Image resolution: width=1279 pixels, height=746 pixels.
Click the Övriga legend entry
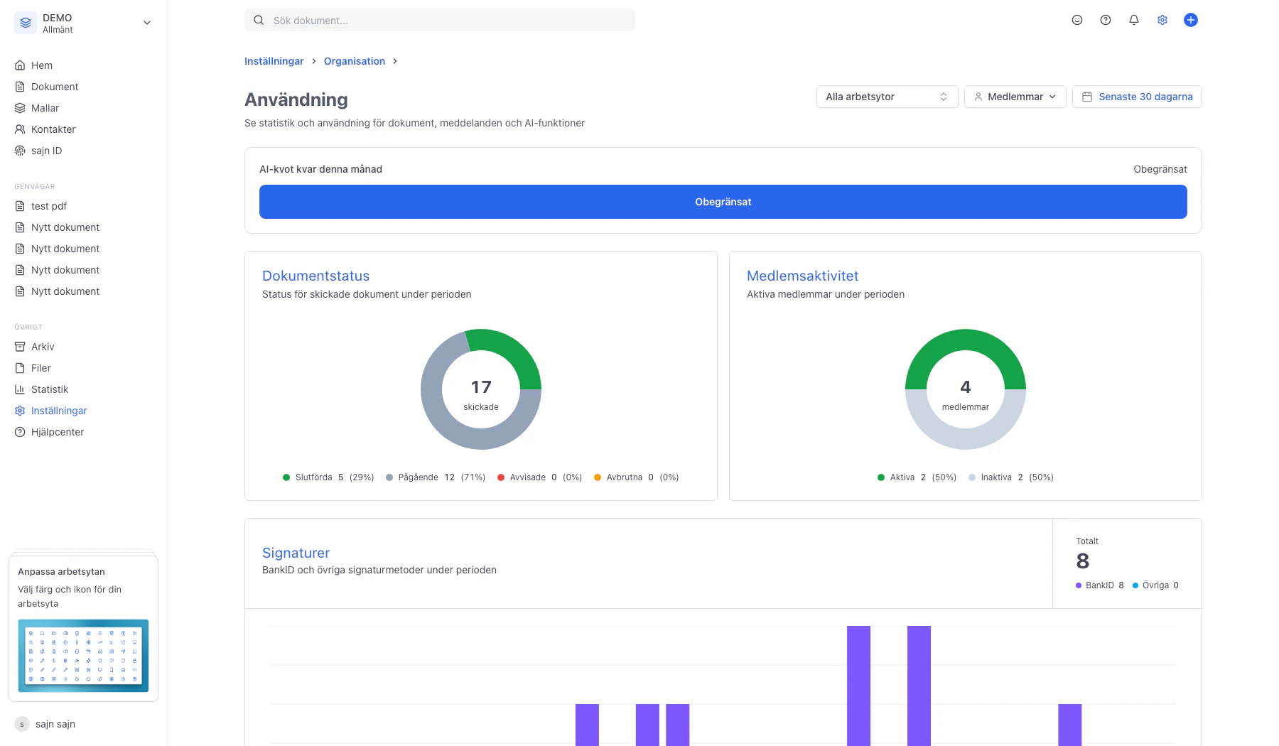[x=1155, y=585]
